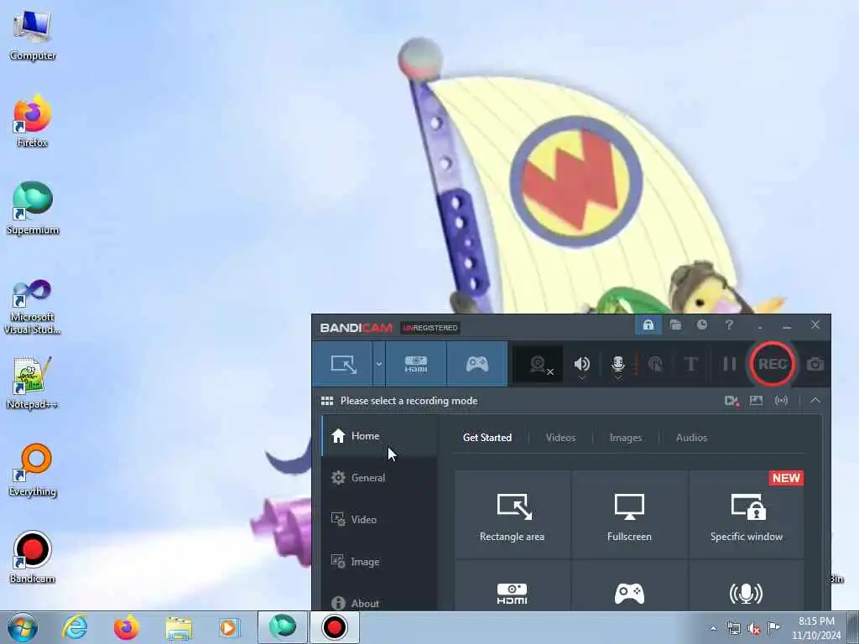Choose HDMI device recording tile
This screenshot has width=859, height=644.
(x=513, y=586)
